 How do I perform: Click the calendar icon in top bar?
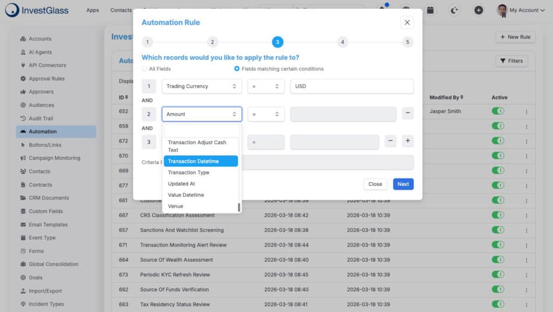[x=430, y=10]
